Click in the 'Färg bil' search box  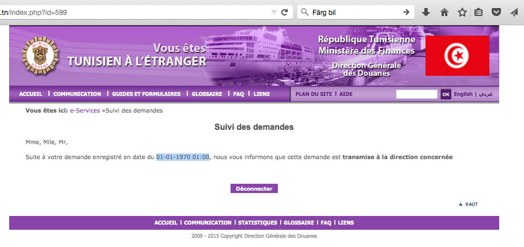click(x=356, y=13)
